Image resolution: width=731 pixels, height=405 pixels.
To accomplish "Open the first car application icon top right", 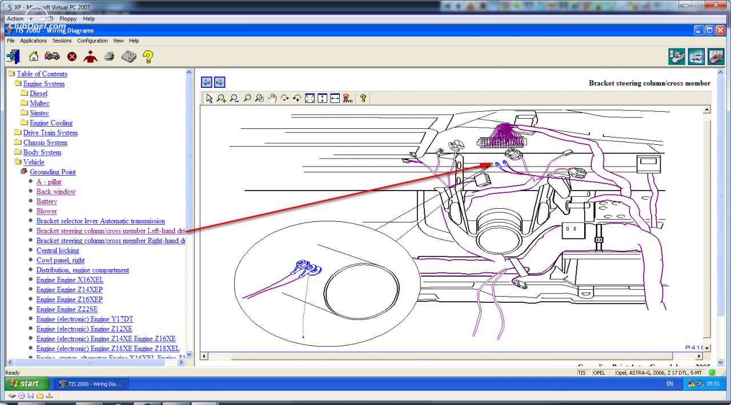I will pyautogui.click(x=677, y=56).
